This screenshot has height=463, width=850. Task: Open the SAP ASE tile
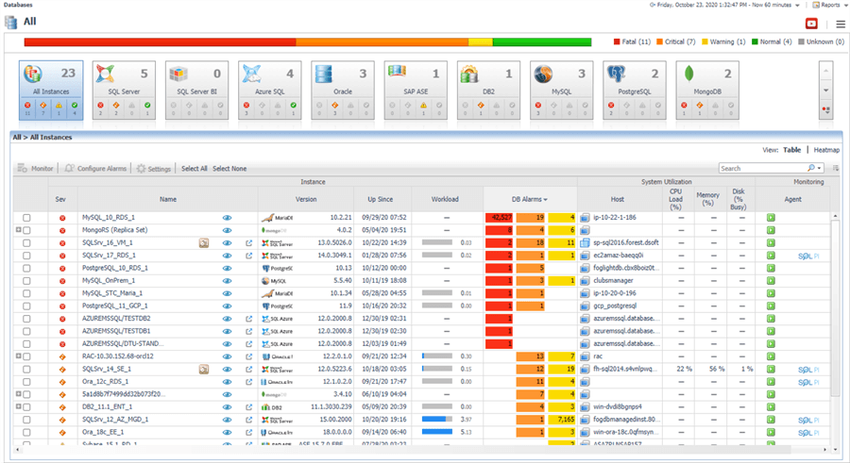416,90
